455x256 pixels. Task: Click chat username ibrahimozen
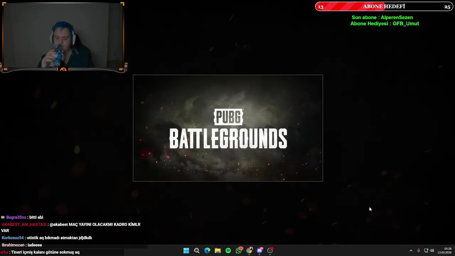point(13,245)
